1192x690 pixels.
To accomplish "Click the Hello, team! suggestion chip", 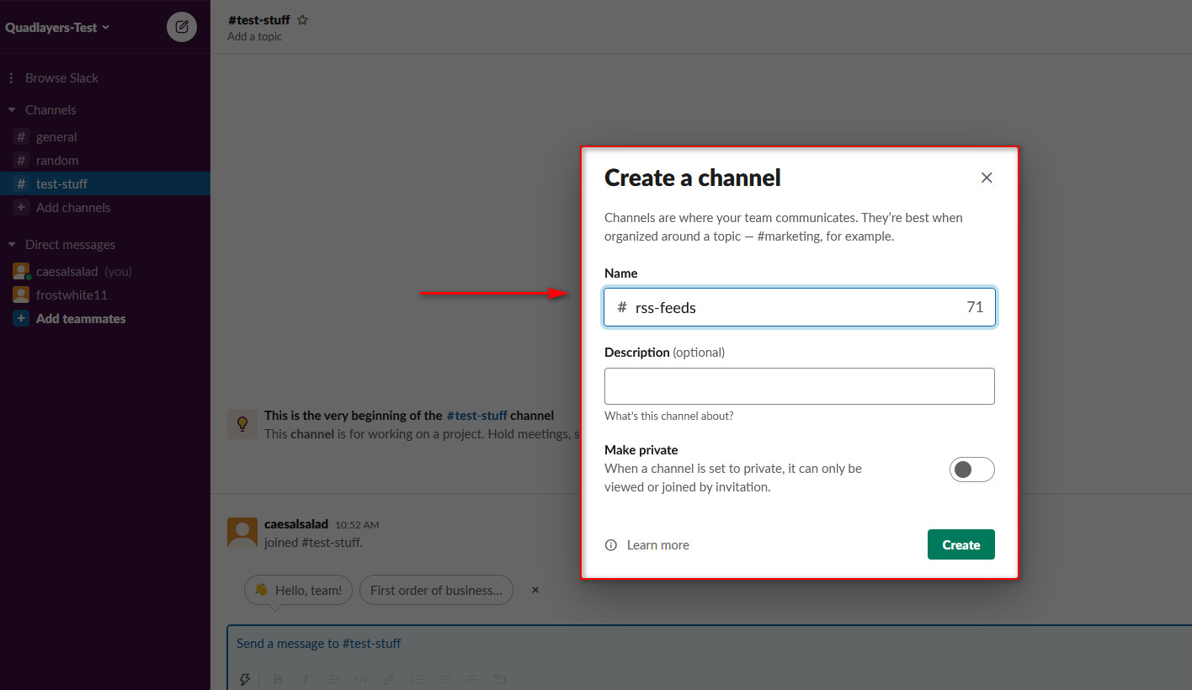I will coord(298,590).
